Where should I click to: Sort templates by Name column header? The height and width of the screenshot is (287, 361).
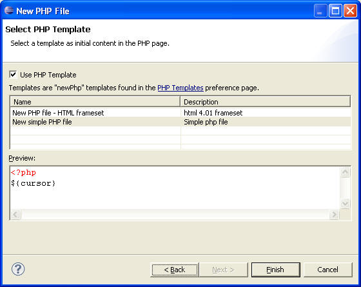click(x=95, y=102)
